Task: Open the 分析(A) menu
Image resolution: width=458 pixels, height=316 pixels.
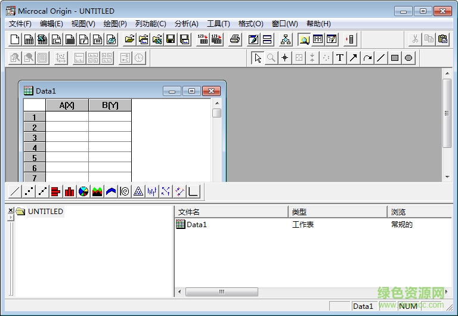Action: (186, 24)
